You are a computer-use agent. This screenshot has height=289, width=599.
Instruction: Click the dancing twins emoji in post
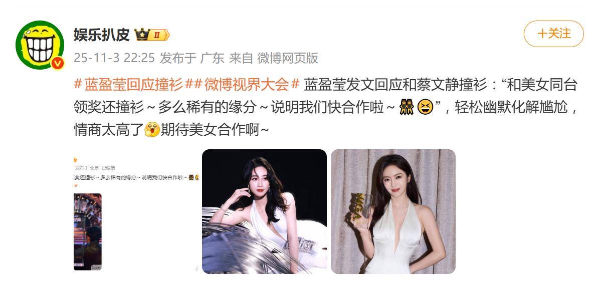click(406, 107)
